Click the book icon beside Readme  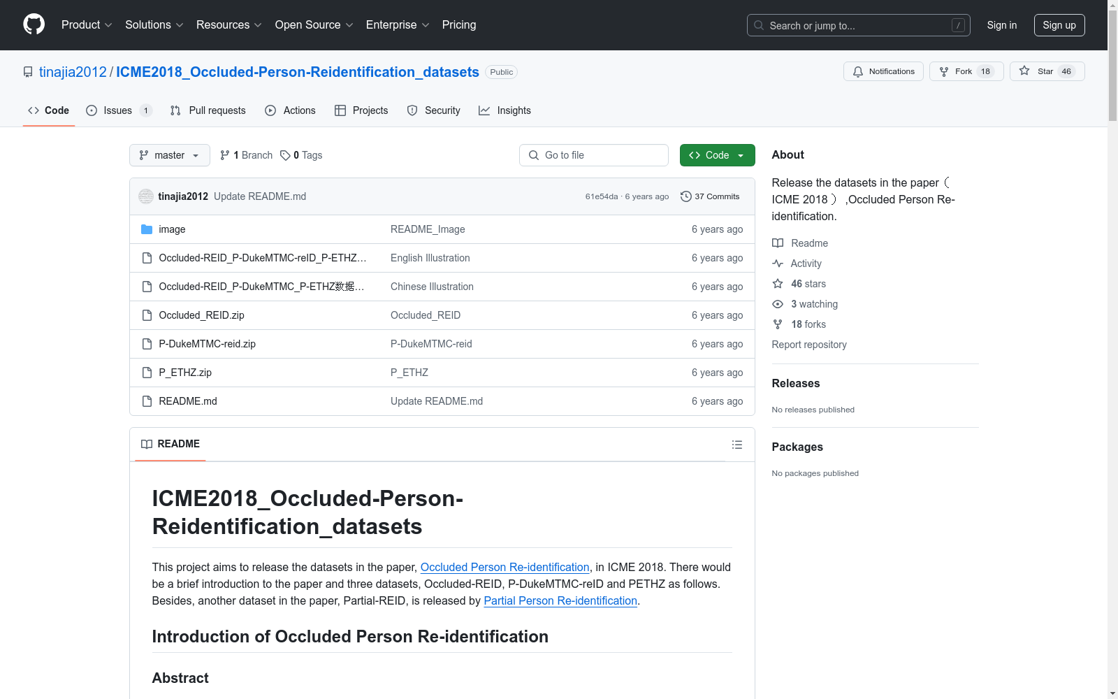tap(778, 243)
